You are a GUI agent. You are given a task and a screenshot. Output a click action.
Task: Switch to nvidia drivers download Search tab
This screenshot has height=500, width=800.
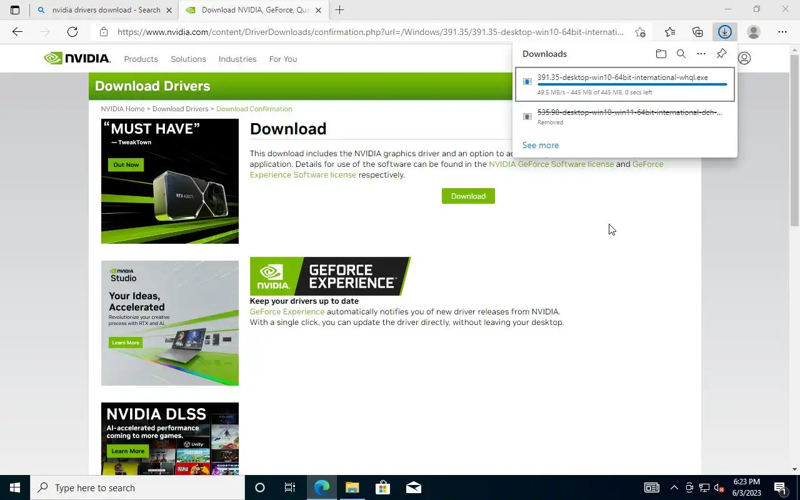(104, 10)
